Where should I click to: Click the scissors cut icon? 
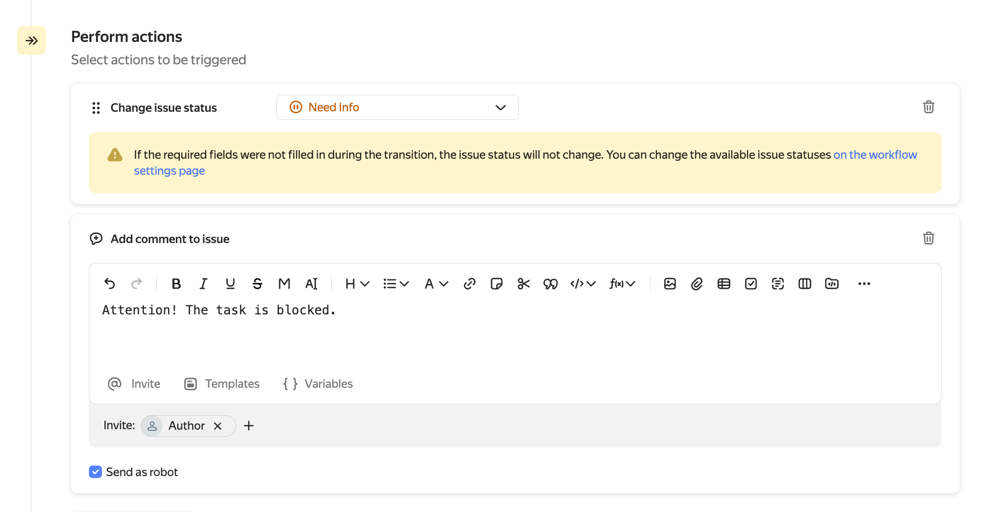click(x=523, y=284)
